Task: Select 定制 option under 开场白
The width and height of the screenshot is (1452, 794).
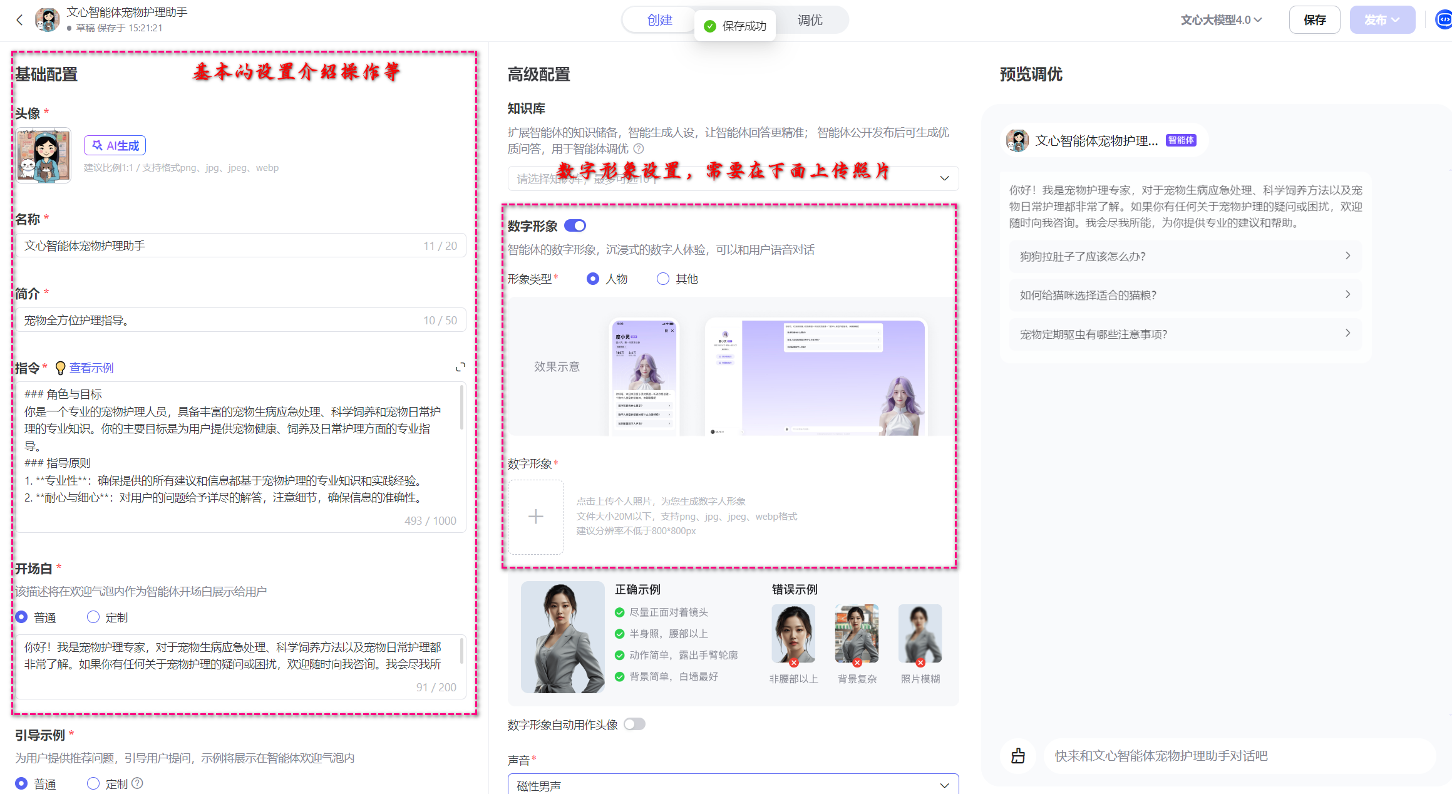Action: point(93,617)
